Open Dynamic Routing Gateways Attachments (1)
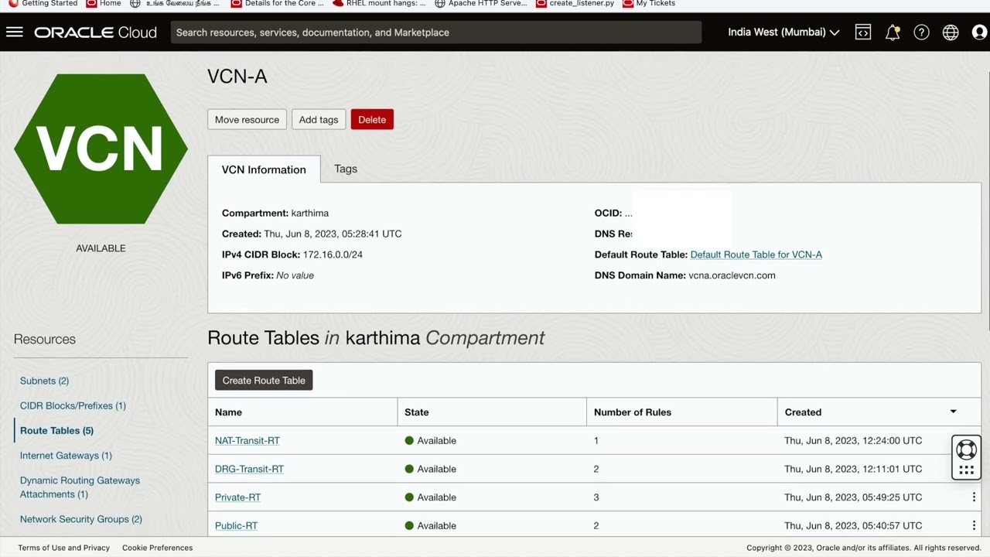The width and height of the screenshot is (990, 557). point(80,487)
